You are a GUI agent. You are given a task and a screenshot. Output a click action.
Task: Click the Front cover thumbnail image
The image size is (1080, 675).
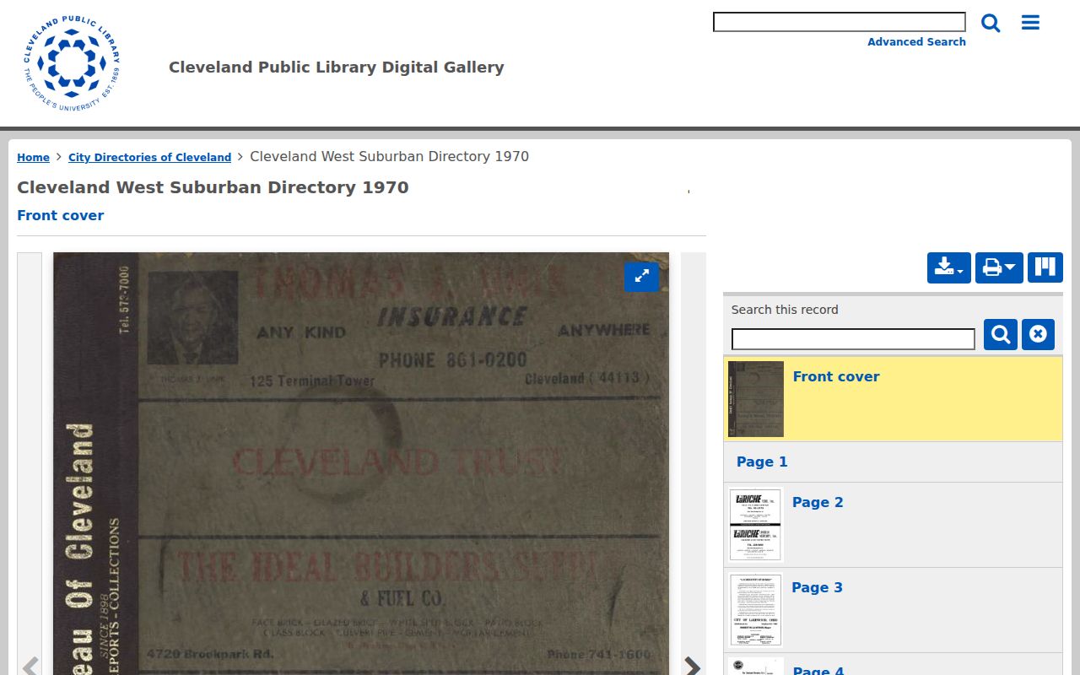pos(756,399)
